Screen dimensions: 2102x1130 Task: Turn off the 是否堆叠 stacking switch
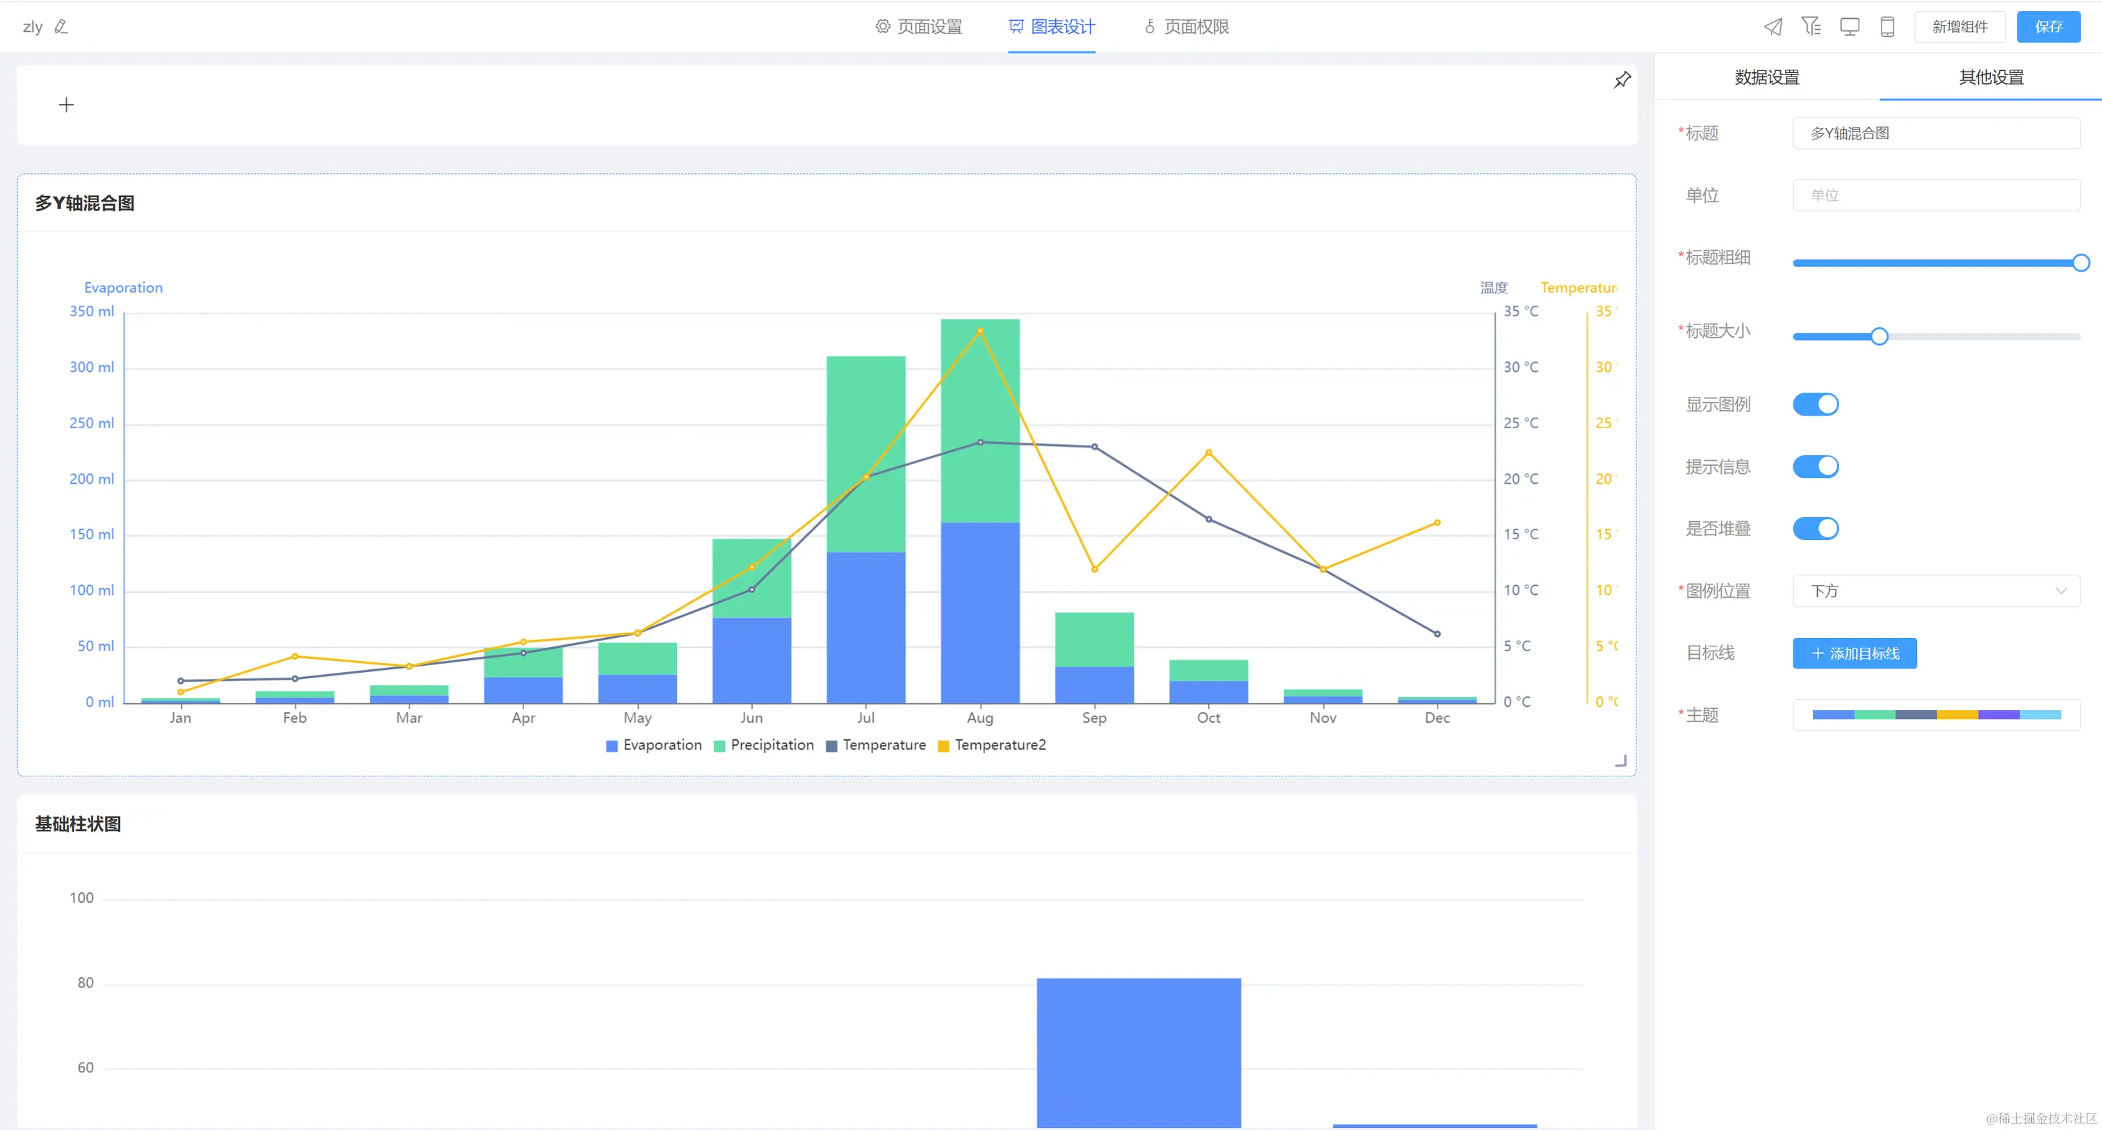click(x=1815, y=529)
